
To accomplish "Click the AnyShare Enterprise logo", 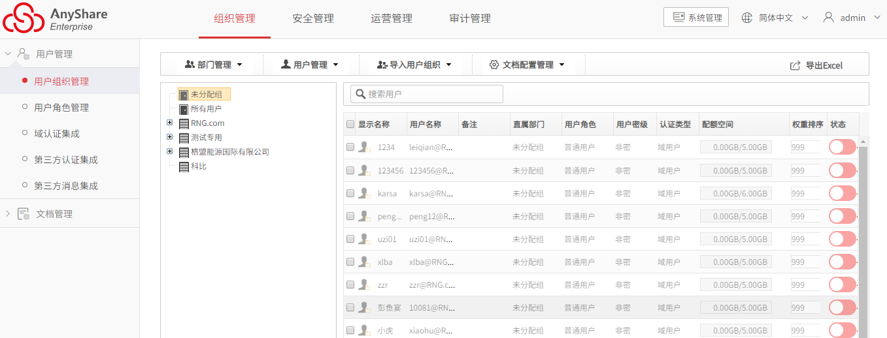I will (56, 19).
